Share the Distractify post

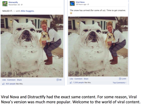click(x=19, y=80)
